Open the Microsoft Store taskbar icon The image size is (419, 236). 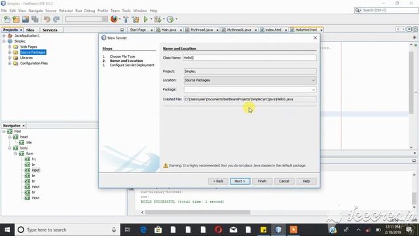pos(158,229)
